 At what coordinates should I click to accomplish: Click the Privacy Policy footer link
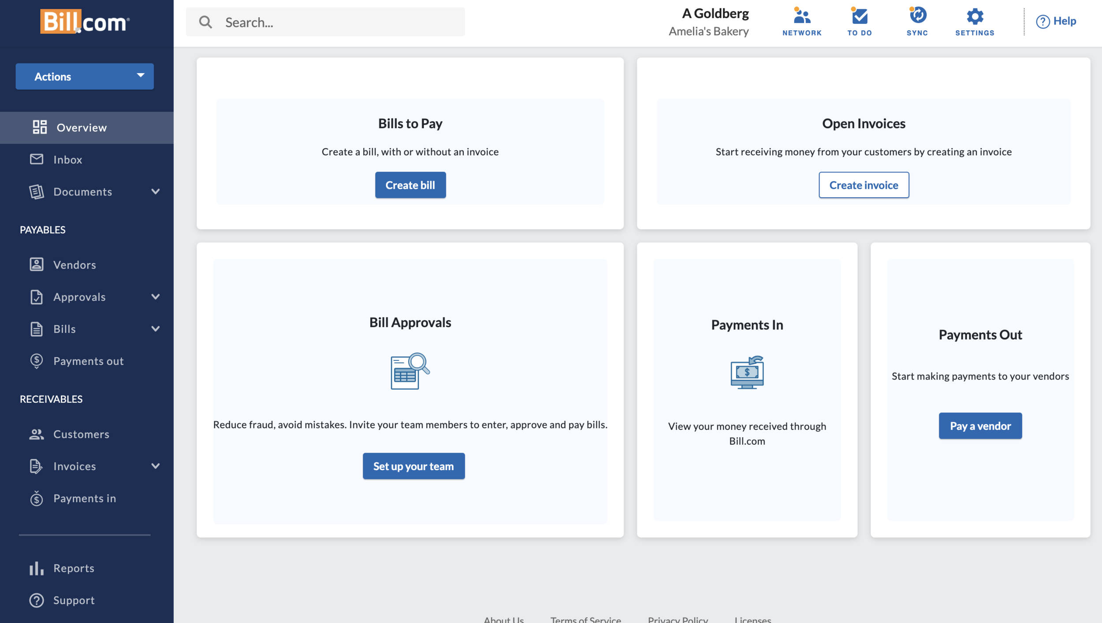(678, 619)
